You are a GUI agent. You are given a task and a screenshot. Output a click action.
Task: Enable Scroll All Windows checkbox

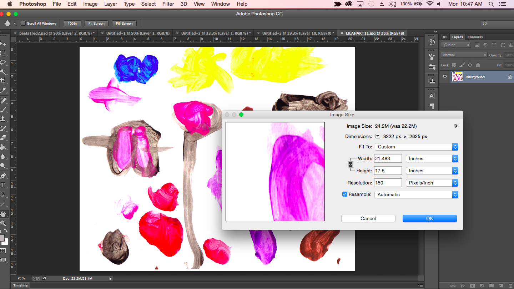pyautogui.click(x=23, y=24)
